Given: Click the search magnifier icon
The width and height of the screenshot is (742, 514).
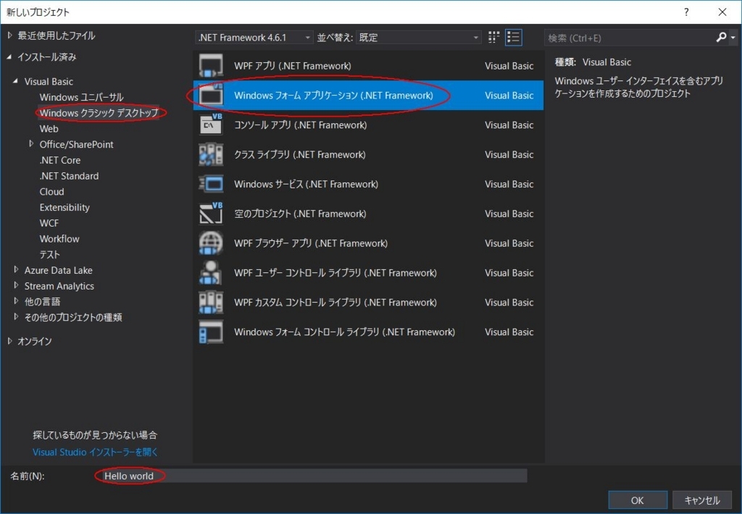Looking at the screenshot, I should (x=721, y=38).
